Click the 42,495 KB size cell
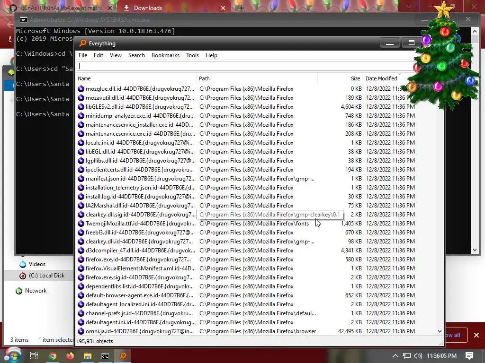The image size is (485, 363). tap(350, 331)
